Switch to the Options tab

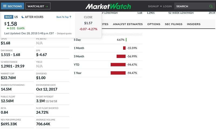coord(154,24)
